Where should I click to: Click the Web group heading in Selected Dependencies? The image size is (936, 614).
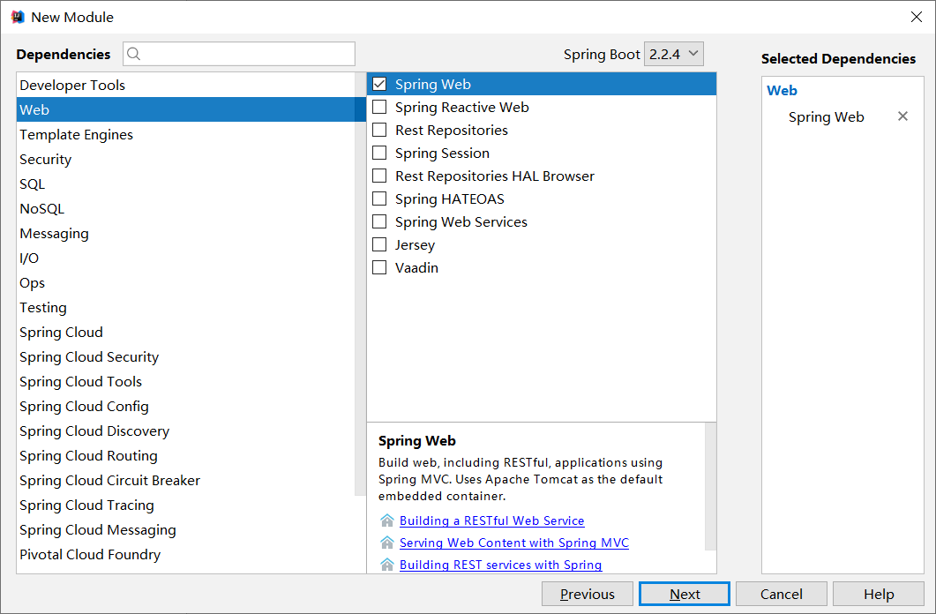point(782,91)
